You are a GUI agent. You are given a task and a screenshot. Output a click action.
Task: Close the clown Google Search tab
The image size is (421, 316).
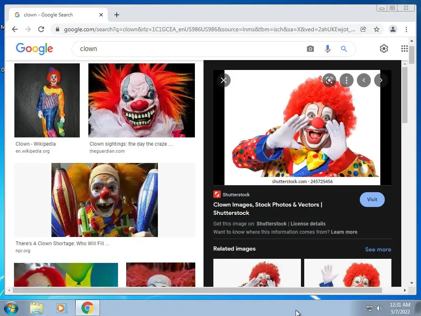[101, 15]
